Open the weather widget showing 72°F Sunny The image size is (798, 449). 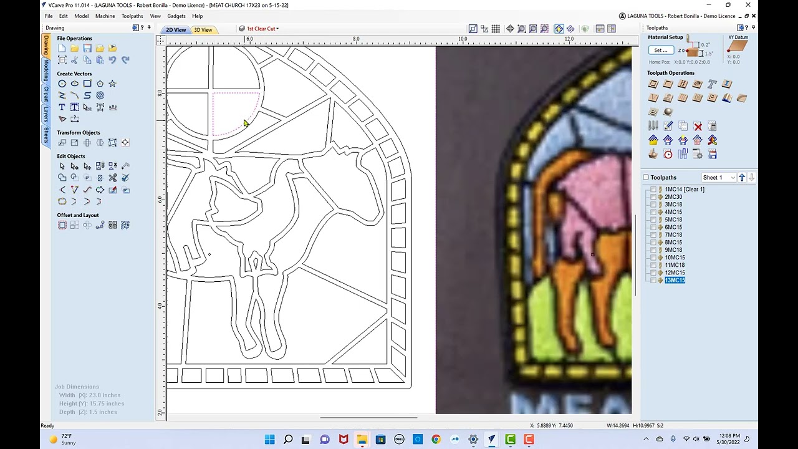tap(64, 440)
